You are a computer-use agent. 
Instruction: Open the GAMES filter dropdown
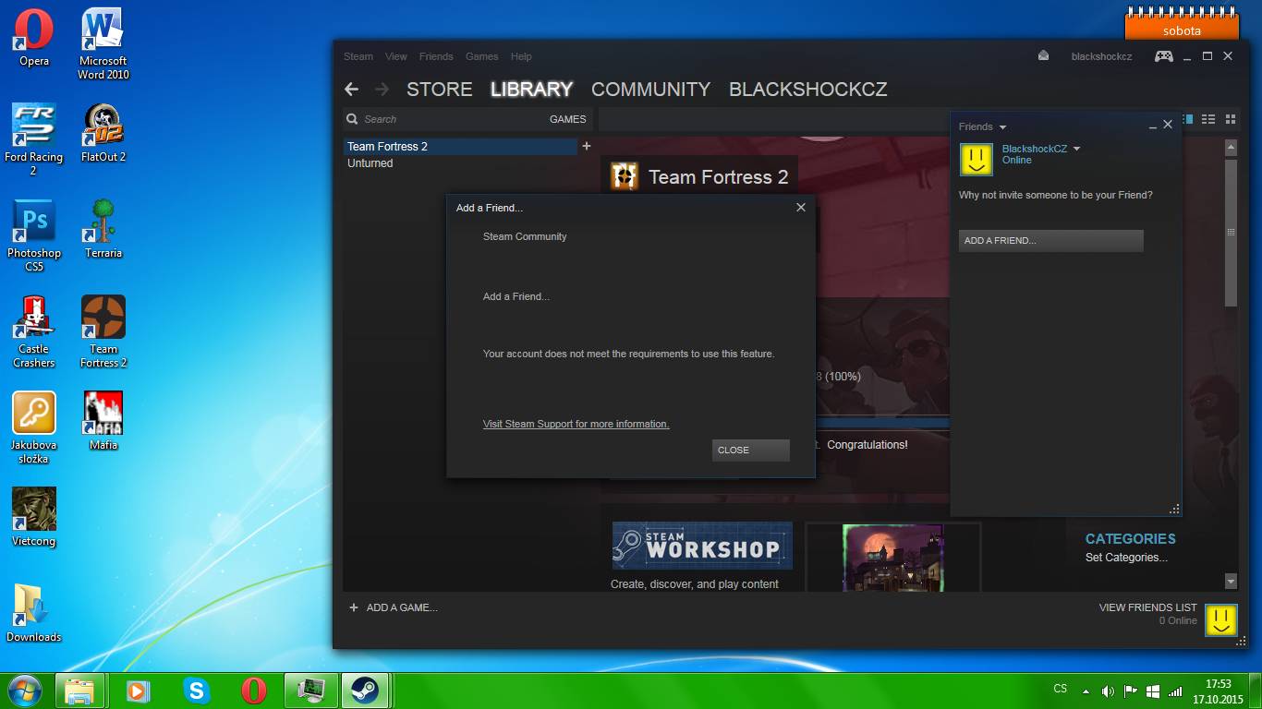[x=567, y=119]
